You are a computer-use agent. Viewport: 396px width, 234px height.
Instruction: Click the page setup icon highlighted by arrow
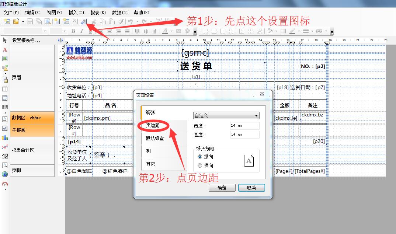[x=84, y=21]
